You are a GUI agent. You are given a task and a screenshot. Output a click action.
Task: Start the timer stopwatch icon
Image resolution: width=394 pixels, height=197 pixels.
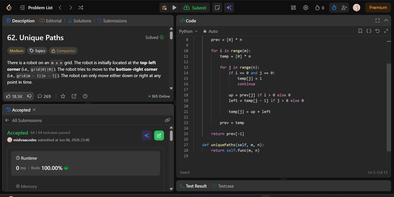pos(334,8)
